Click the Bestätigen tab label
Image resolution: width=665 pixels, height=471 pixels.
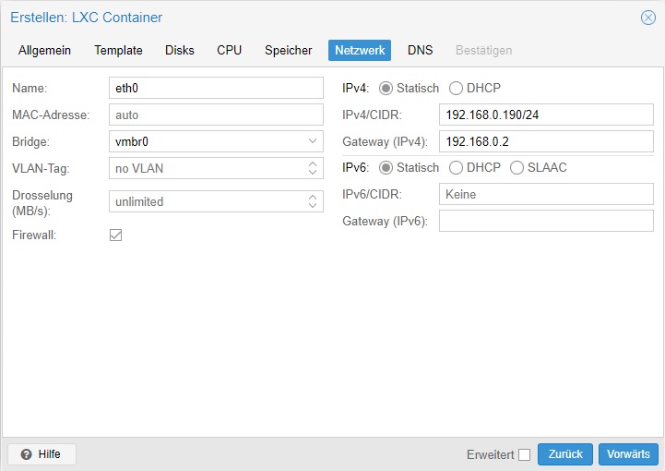coord(484,50)
